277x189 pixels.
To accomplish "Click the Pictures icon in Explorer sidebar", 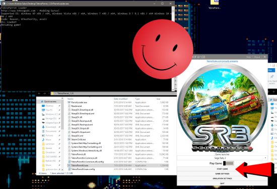I will tap(43, 135).
